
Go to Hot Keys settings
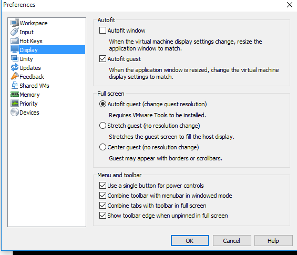pyautogui.click(x=31, y=41)
